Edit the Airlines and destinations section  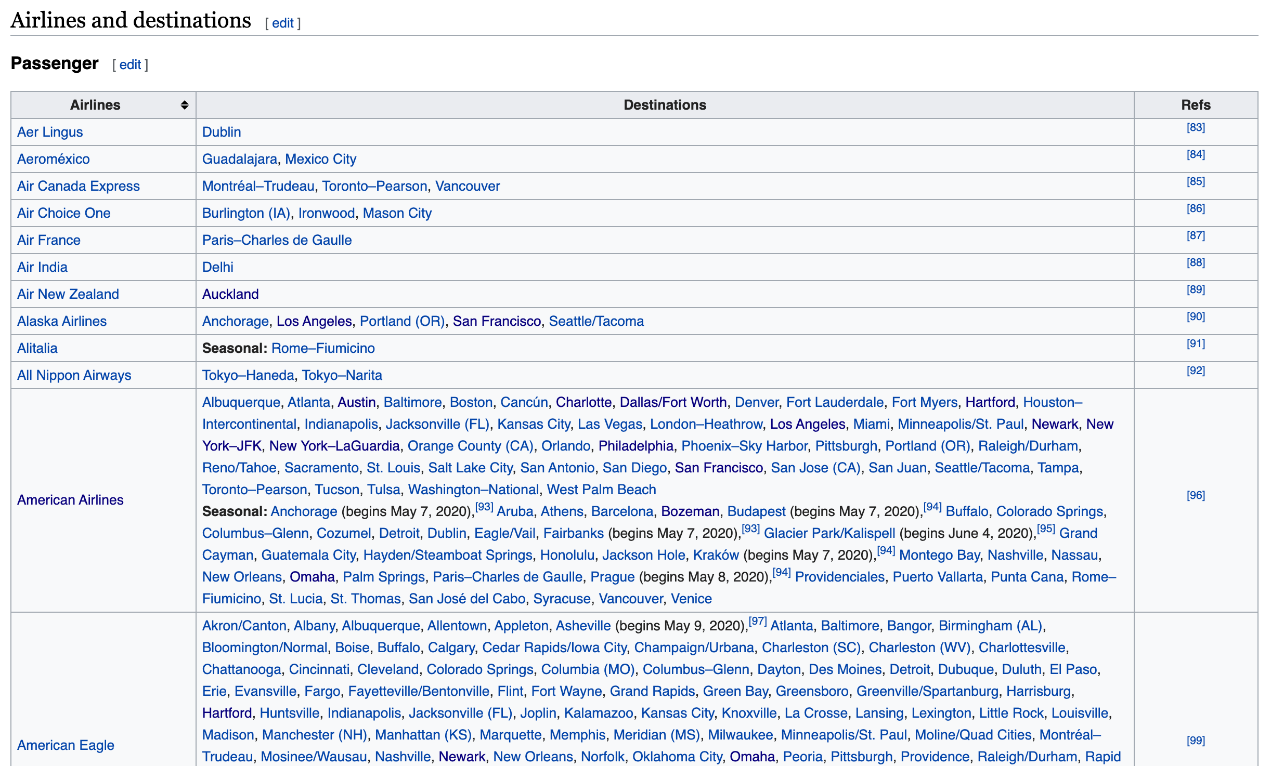tap(283, 23)
